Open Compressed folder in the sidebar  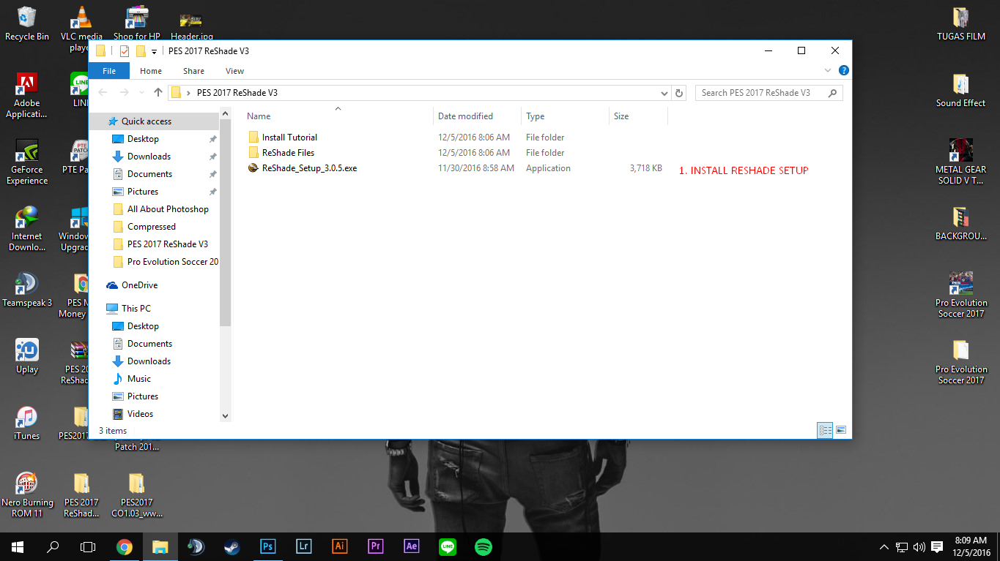(152, 227)
